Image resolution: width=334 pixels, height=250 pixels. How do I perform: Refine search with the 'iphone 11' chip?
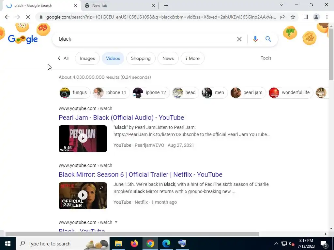pos(111,92)
